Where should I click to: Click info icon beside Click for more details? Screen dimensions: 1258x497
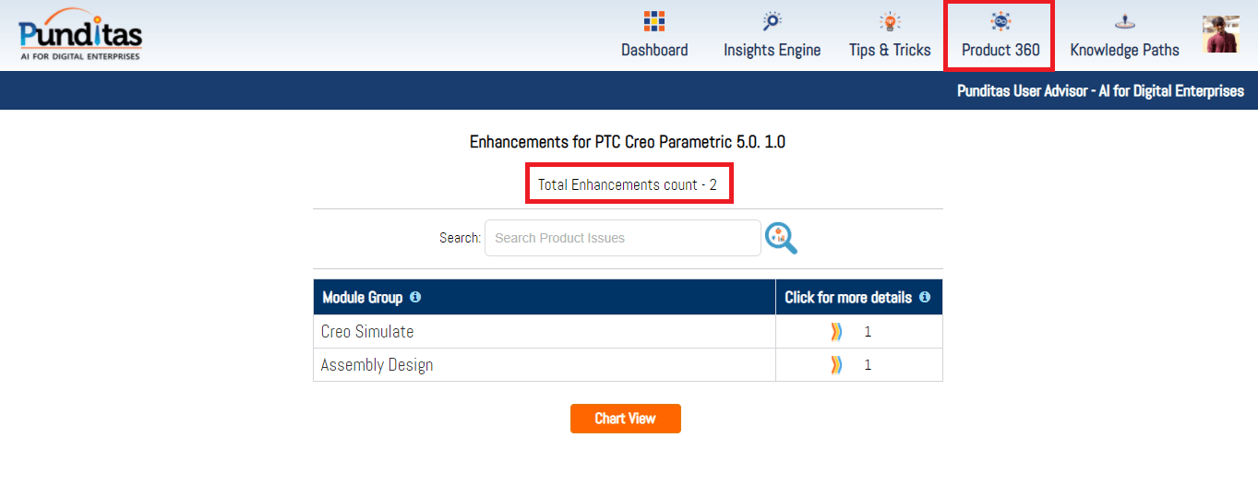point(925,297)
